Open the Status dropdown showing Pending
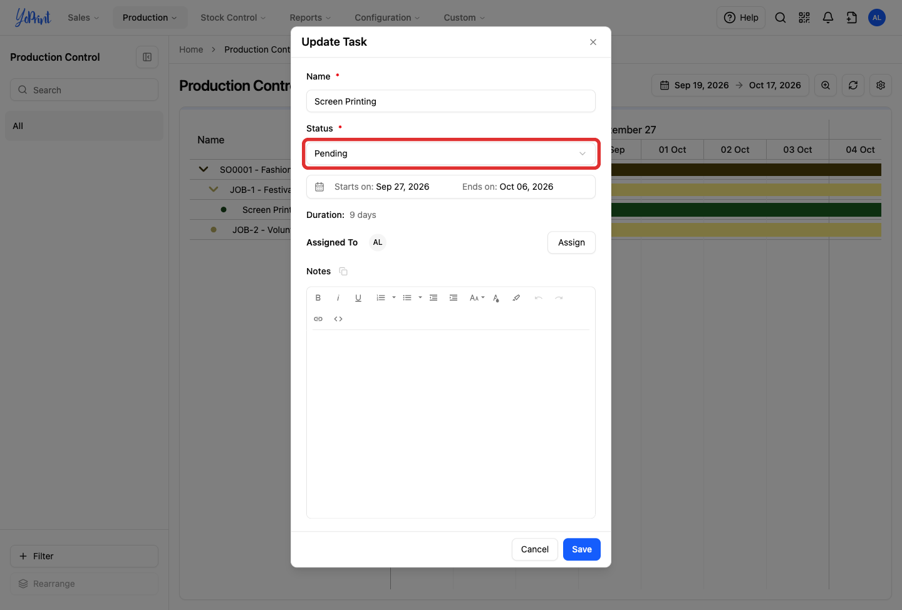Image resolution: width=902 pixels, height=610 pixels. tap(451, 153)
